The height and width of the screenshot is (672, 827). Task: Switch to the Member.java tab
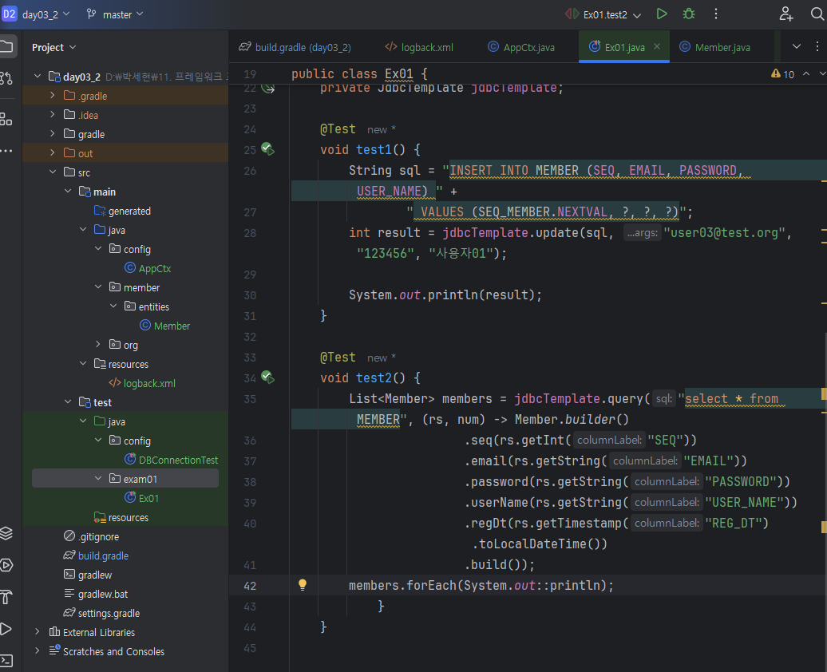[722, 47]
